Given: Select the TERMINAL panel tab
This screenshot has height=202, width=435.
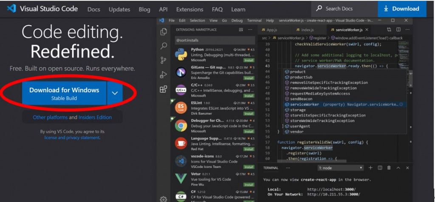Looking at the screenshot, I should (271, 168).
